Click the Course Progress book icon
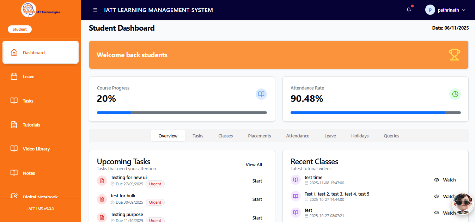475x222 pixels. (x=261, y=94)
